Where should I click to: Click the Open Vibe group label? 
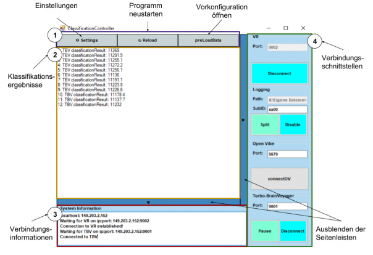(263, 144)
